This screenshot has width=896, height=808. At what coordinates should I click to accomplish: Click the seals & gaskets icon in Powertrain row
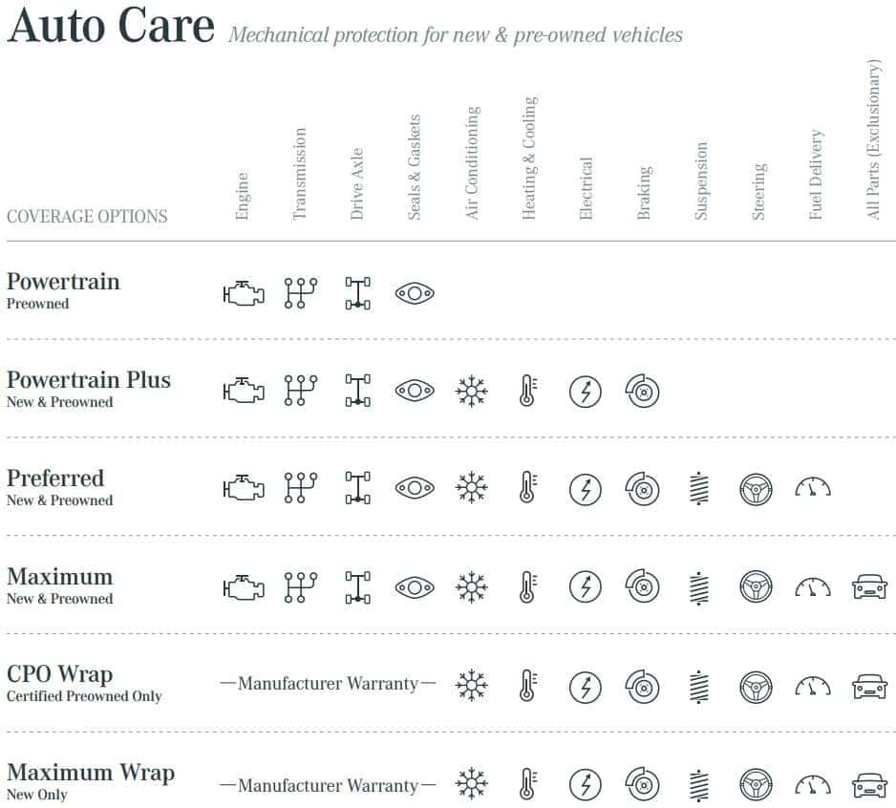[x=415, y=294]
